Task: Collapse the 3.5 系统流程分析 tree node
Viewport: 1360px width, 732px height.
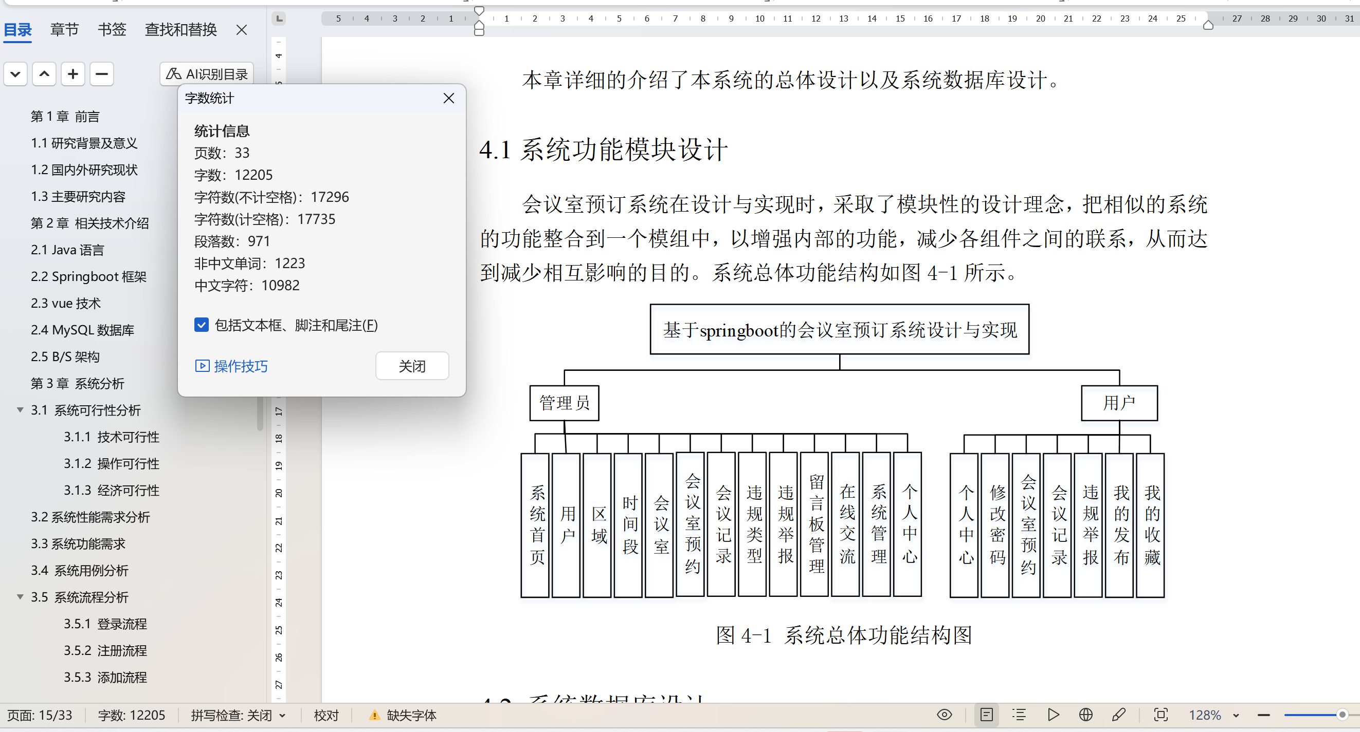Action: click(20, 596)
